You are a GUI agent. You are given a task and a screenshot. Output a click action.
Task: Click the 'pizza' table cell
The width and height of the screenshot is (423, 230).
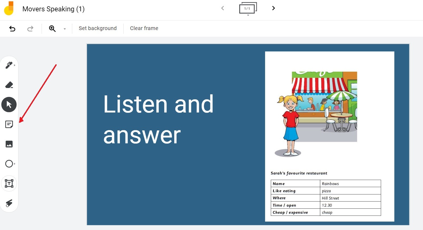(350, 191)
